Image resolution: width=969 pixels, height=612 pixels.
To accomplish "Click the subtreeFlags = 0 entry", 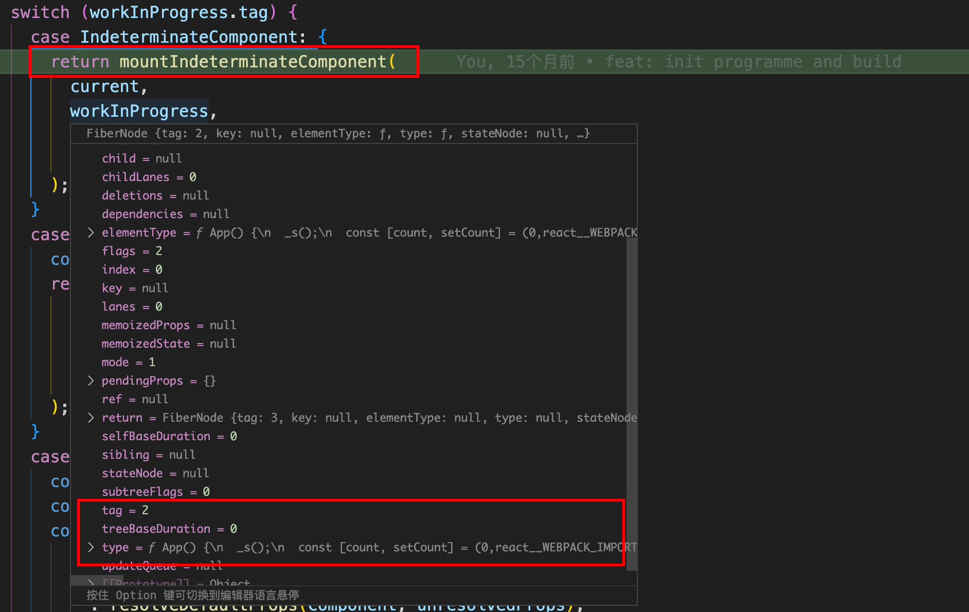I will 155,492.
